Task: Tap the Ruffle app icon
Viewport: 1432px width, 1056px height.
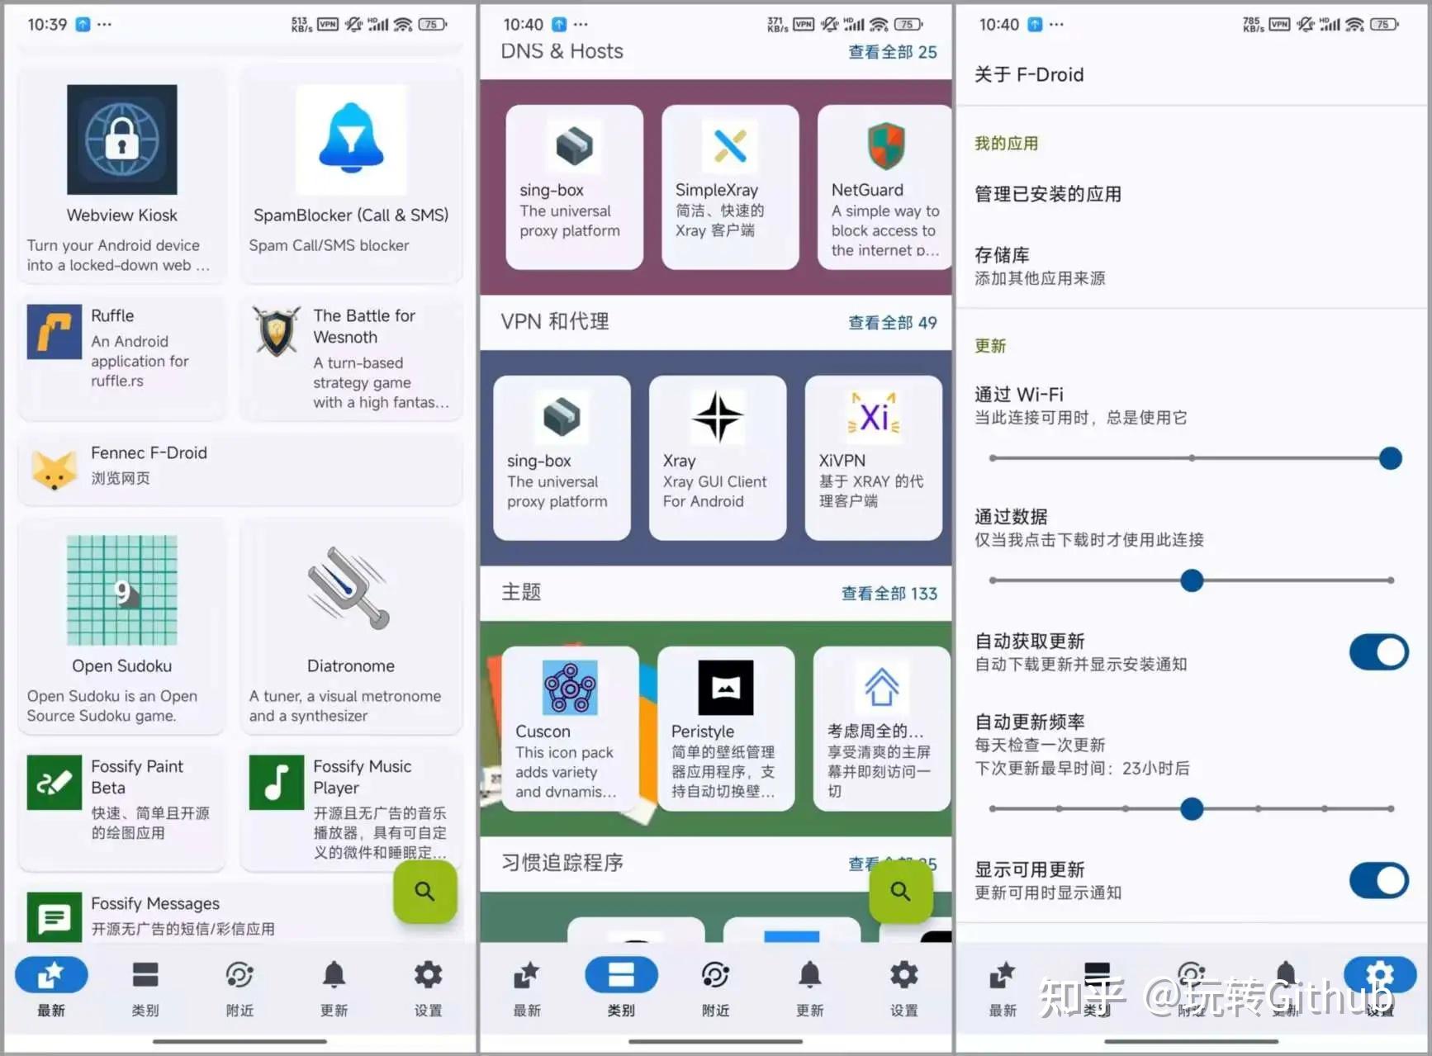Action: click(54, 332)
